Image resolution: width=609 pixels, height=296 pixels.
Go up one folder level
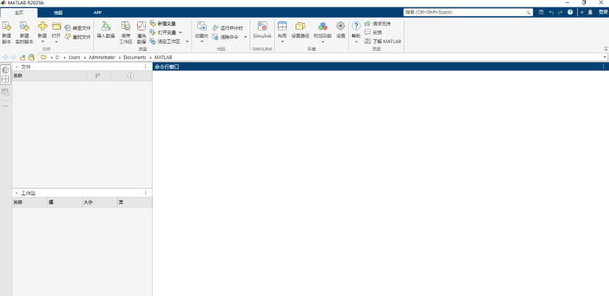click(x=22, y=57)
